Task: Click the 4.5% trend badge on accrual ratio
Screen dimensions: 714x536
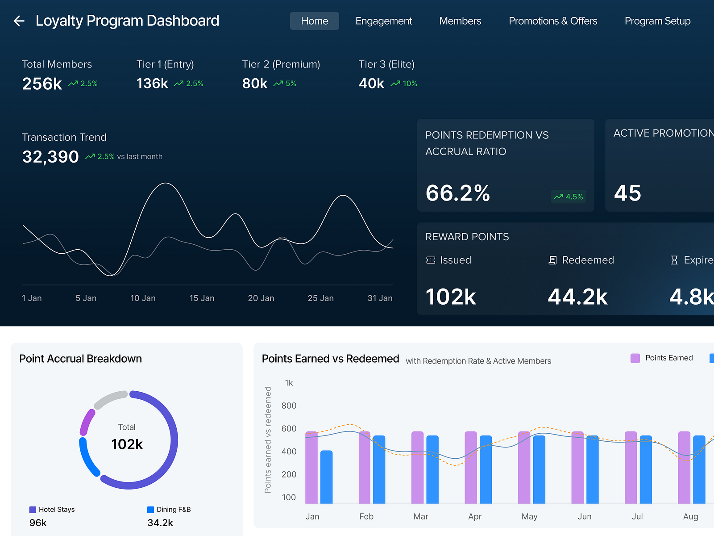Action: (568, 197)
